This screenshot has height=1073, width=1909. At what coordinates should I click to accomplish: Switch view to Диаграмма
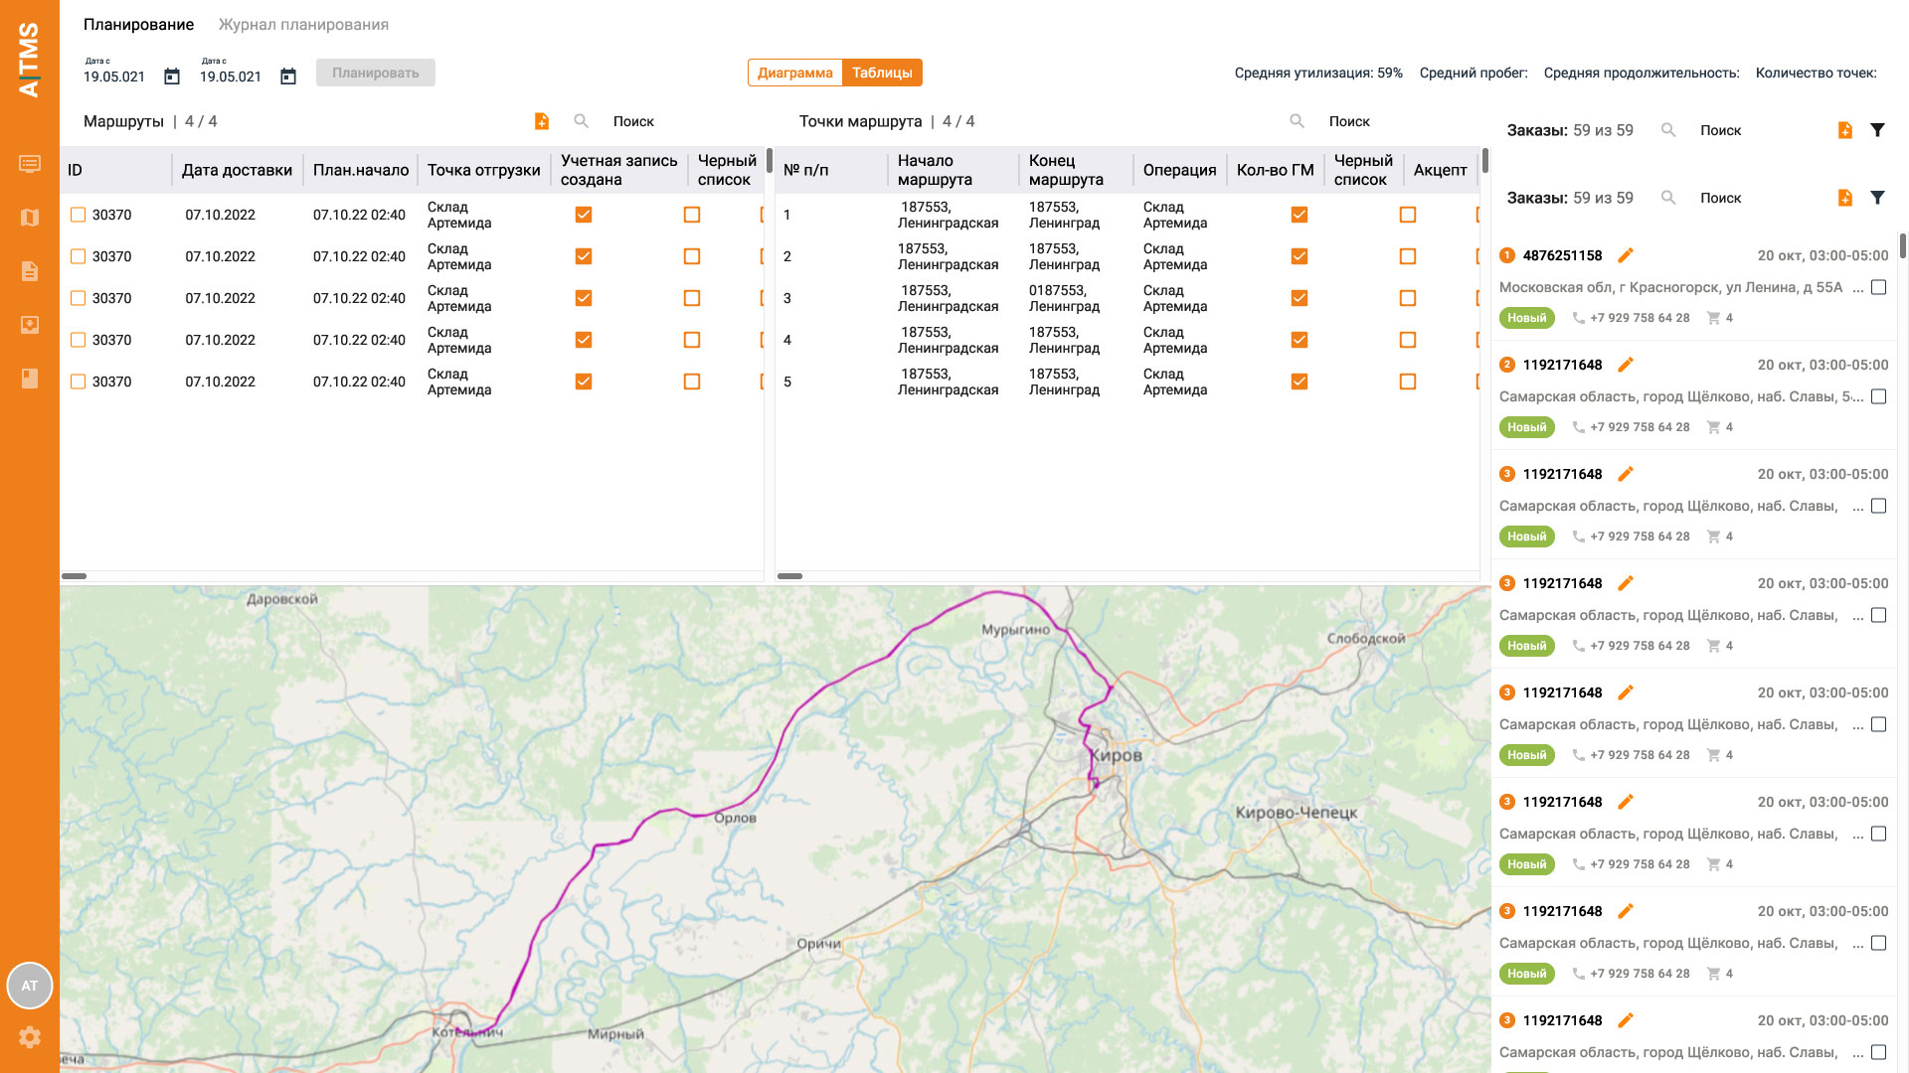(794, 73)
